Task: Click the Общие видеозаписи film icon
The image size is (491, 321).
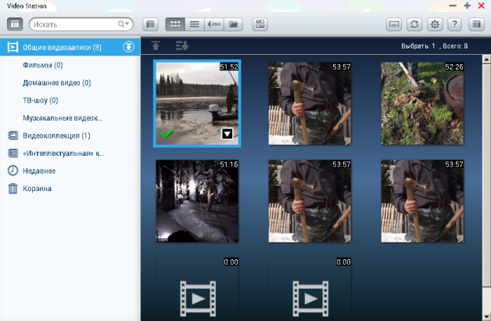Action: 13,47
